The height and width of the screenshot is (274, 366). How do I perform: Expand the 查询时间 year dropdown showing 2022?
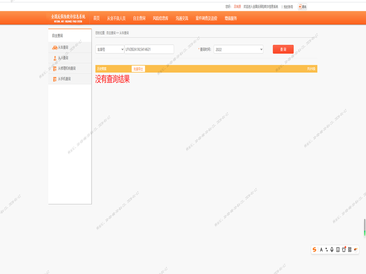tap(239, 49)
